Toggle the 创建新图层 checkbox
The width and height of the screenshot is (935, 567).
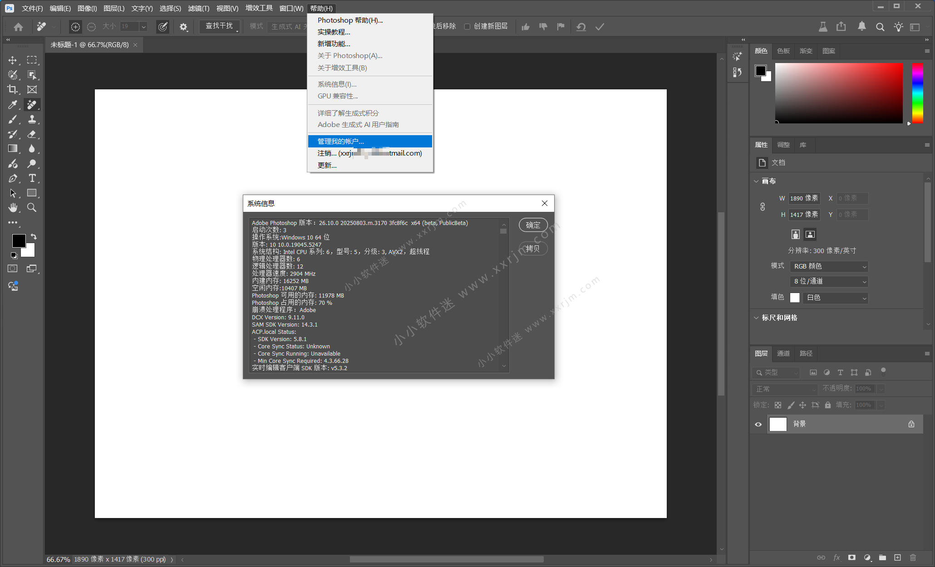[467, 26]
